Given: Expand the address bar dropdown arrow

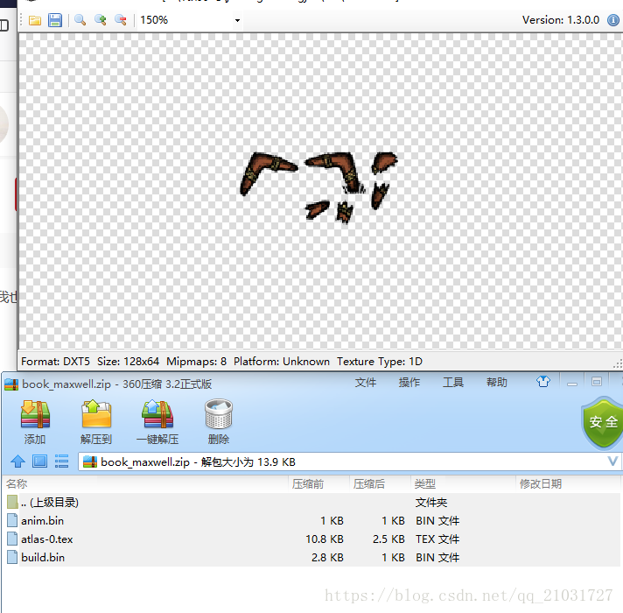Looking at the screenshot, I should click(613, 462).
